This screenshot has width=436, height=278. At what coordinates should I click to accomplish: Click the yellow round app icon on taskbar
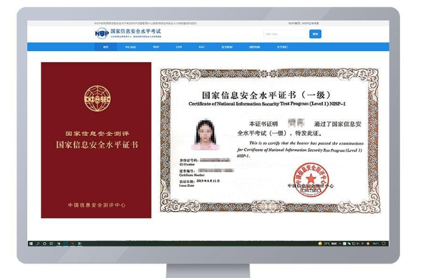point(59,243)
